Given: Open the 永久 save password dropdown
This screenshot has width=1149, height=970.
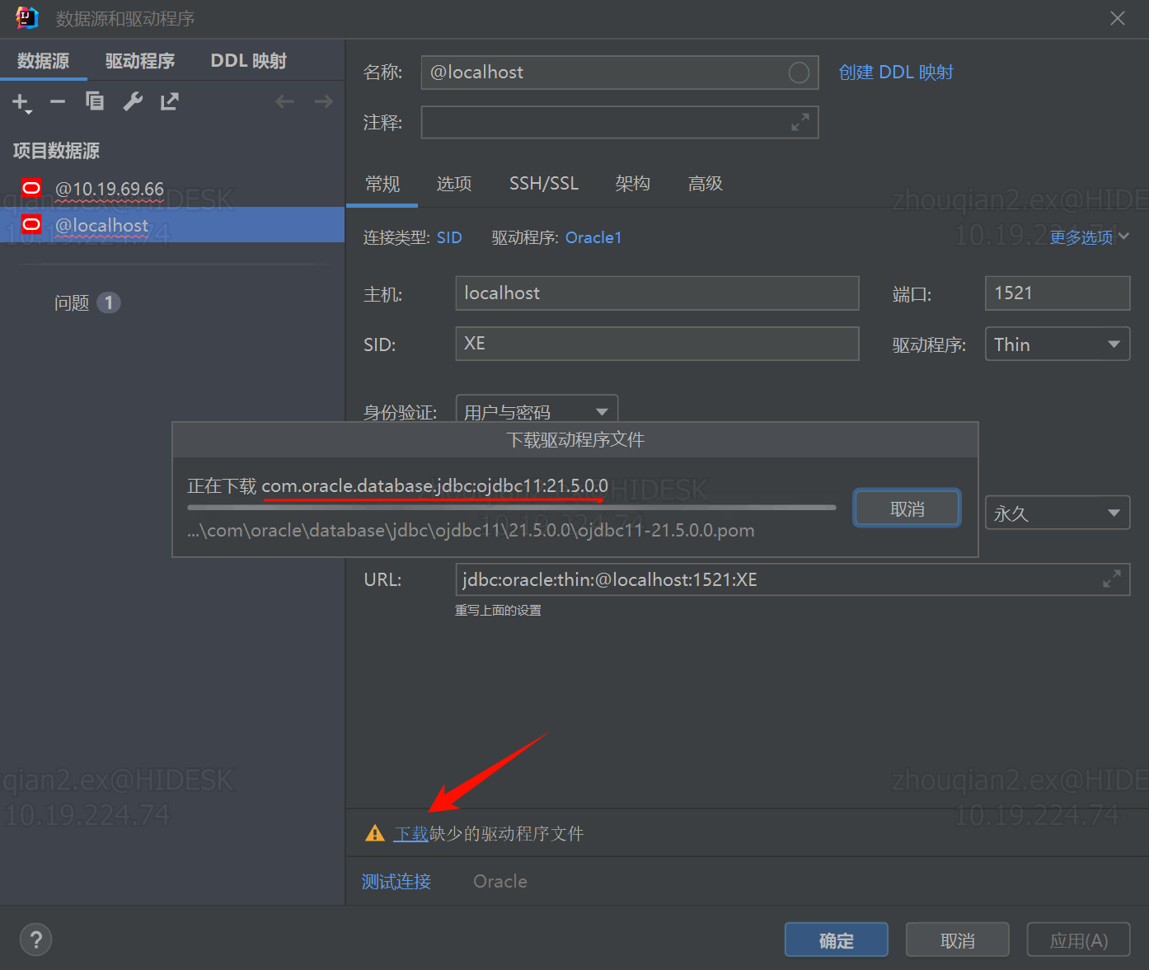Looking at the screenshot, I should 1058,513.
